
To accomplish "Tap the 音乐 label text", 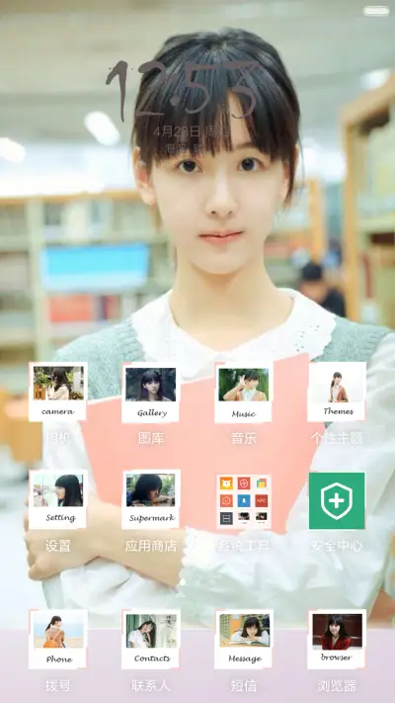I will (x=244, y=438).
